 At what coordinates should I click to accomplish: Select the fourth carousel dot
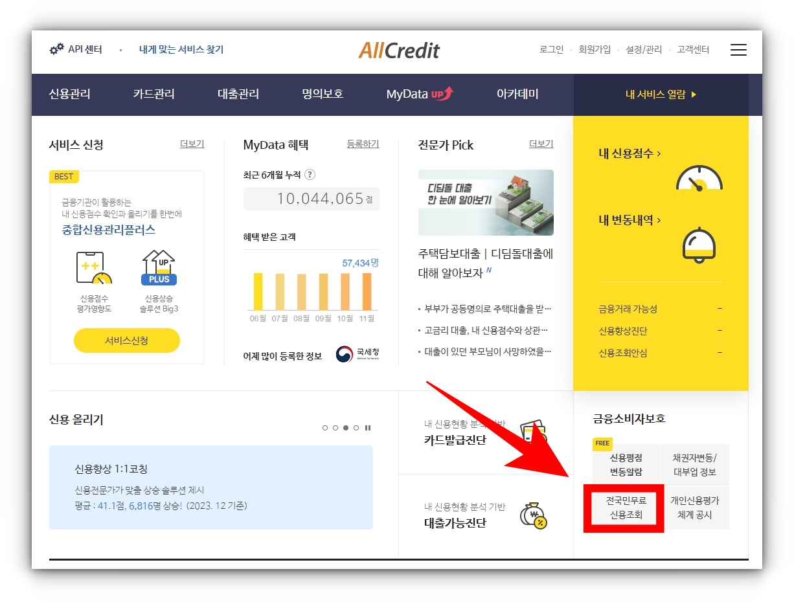tap(356, 427)
